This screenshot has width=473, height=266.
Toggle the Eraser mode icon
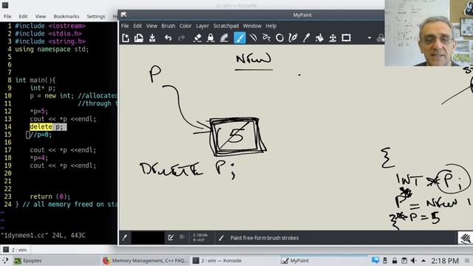[x=197, y=38]
